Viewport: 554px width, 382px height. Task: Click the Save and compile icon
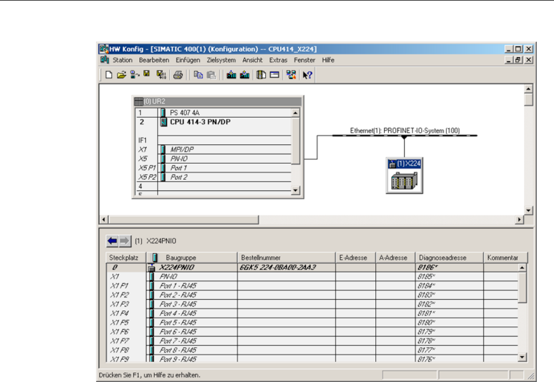tap(160, 76)
